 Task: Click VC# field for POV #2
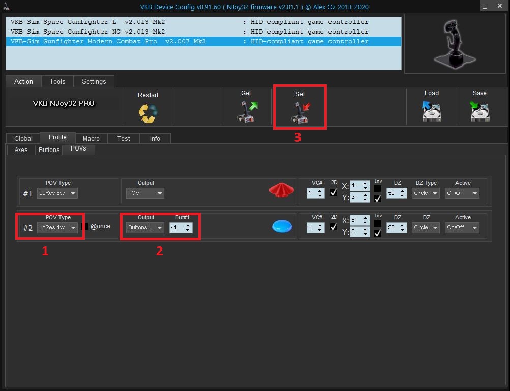click(315, 227)
